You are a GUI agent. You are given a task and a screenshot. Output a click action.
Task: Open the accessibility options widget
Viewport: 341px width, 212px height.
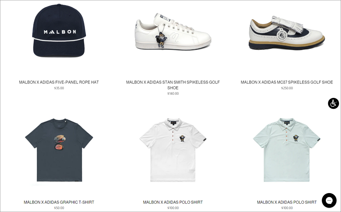tap(333, 103)
